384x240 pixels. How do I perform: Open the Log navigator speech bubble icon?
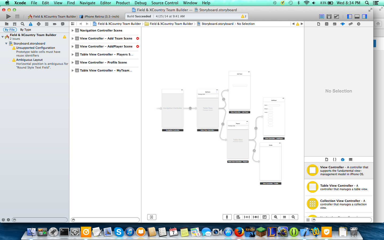coord(63,24)
